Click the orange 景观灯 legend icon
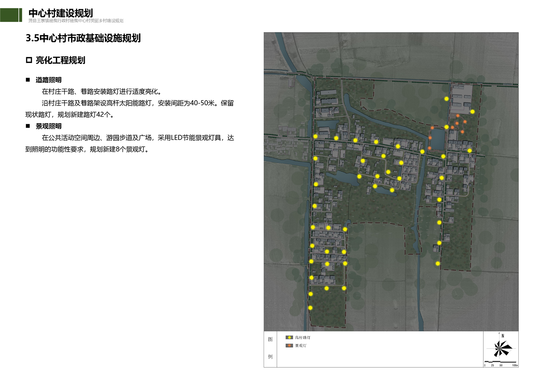This screenshot has width=547, height=386. pyautogui.click(x=290, y=345)
